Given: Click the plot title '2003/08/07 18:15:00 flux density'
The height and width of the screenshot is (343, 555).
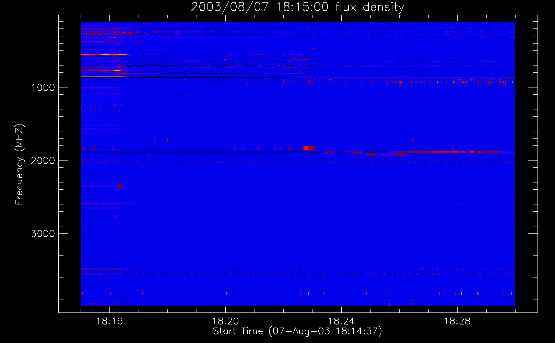Looking at the screenshot, I should click(297, 7).
